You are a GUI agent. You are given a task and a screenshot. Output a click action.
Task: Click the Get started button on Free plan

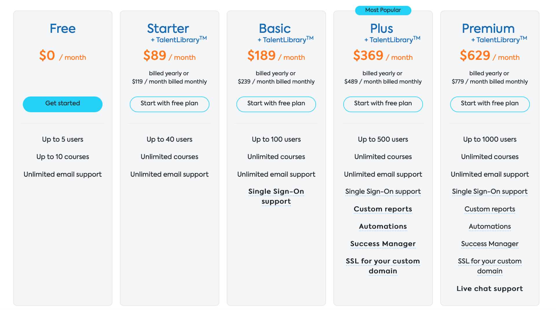pyautogui.click(x=63, y=104)
